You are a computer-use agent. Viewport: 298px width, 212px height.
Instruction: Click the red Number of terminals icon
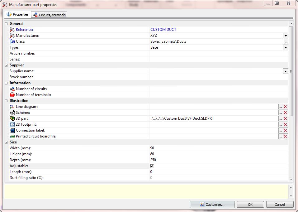[x=12, y=95]
